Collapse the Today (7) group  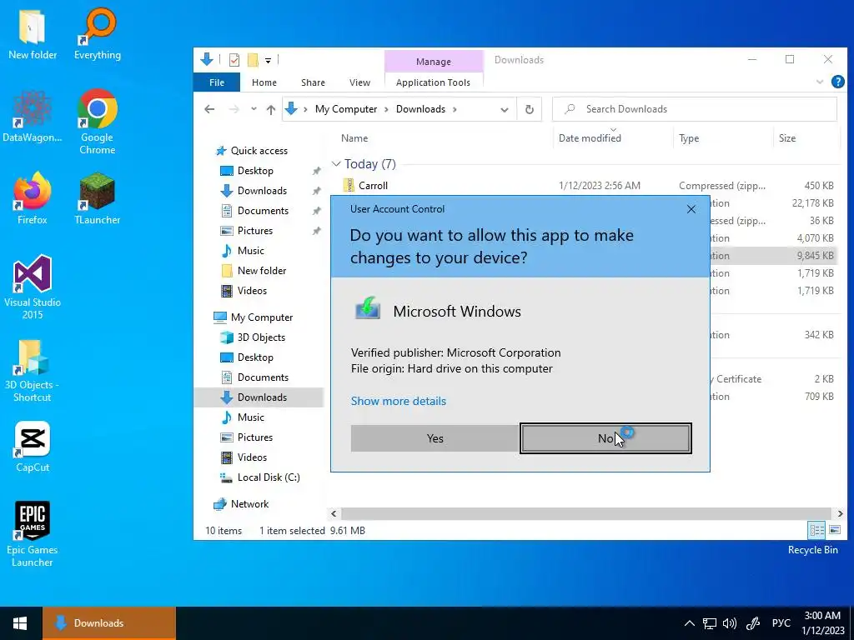coord(336,164)
